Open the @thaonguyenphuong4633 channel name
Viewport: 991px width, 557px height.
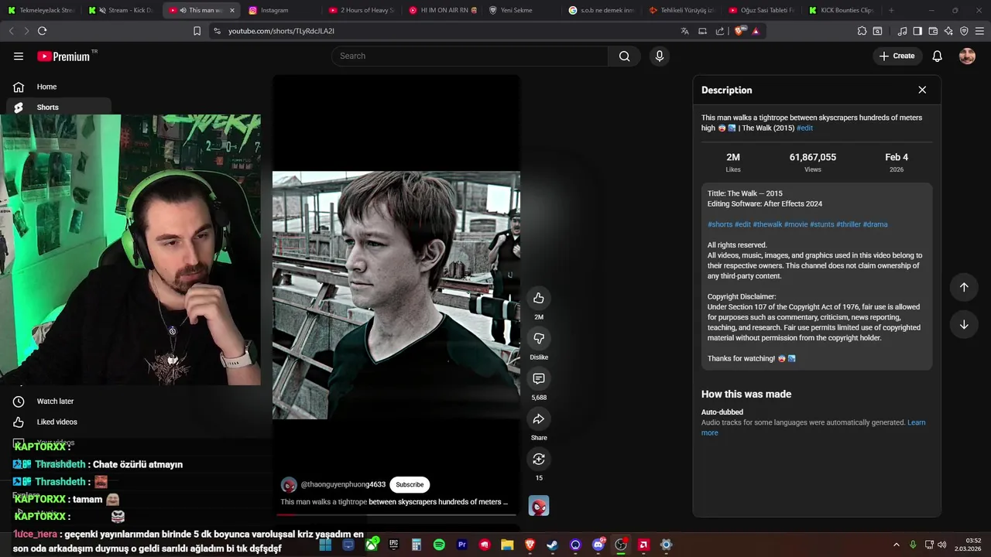(x=343, y=484)
